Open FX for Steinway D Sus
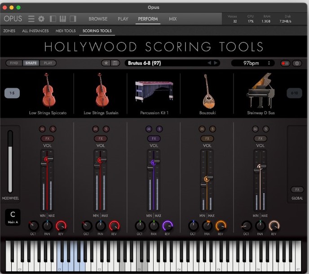The width and height of the screenshot is (309, 274). (260, 139)
